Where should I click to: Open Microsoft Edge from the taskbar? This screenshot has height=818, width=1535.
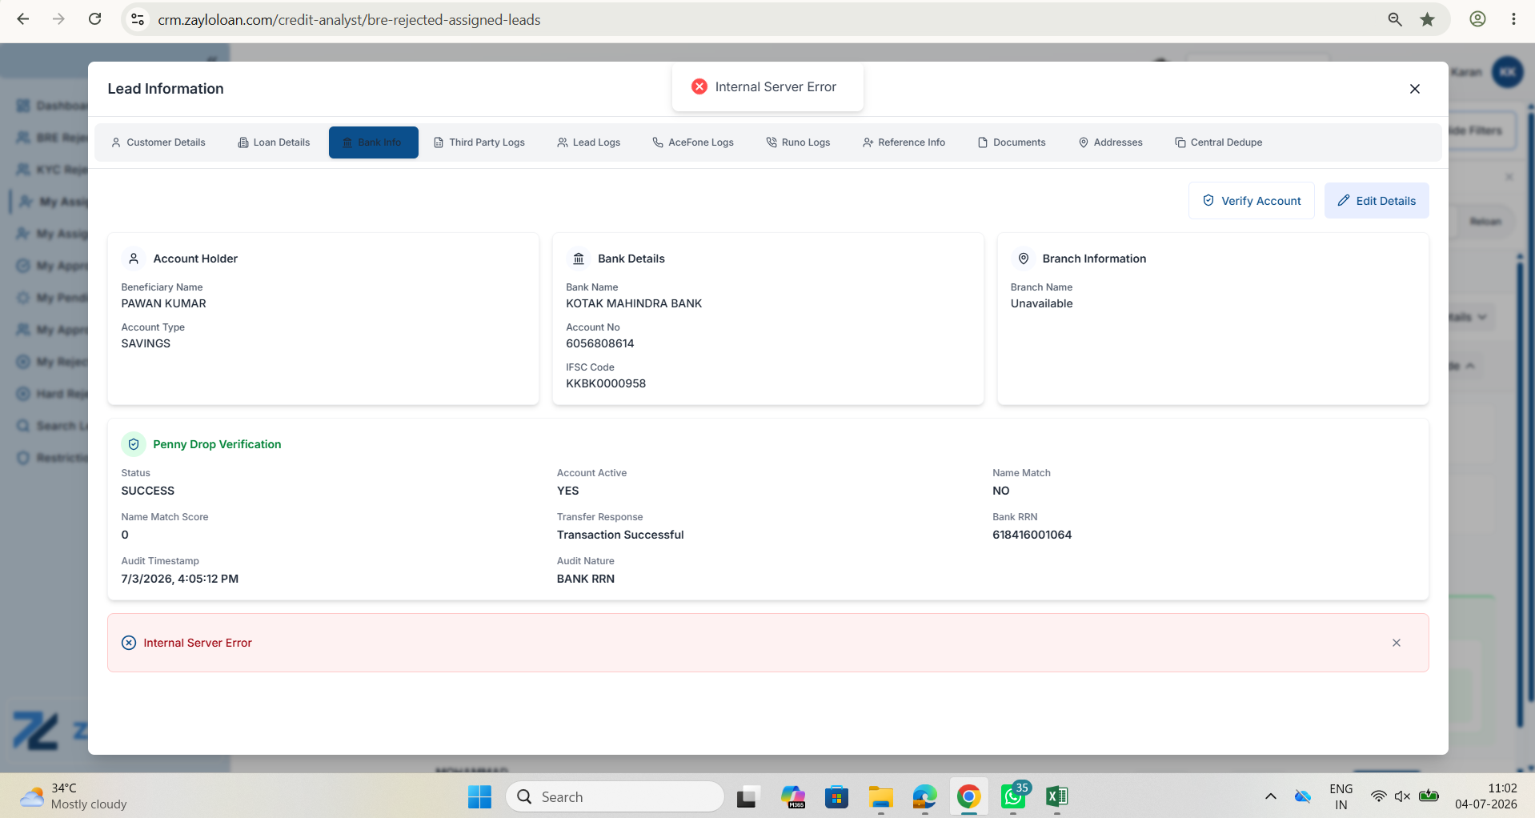tap(925, 796)
